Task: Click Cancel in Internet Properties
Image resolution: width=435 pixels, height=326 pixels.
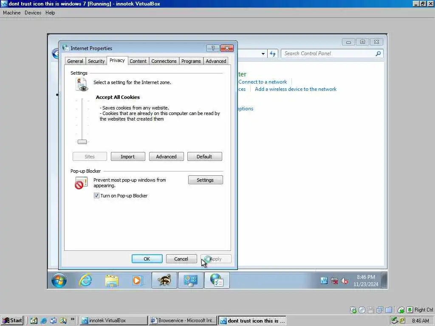Action: pos(181,259)
